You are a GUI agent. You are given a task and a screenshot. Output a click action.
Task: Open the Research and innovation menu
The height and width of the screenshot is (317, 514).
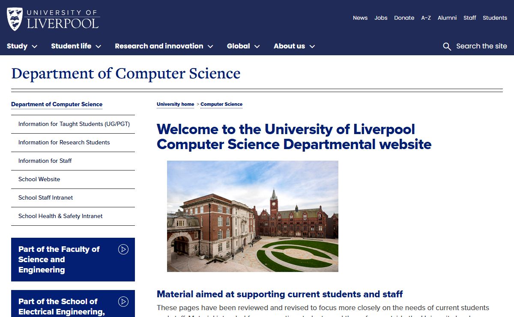(x=159, y=46)
